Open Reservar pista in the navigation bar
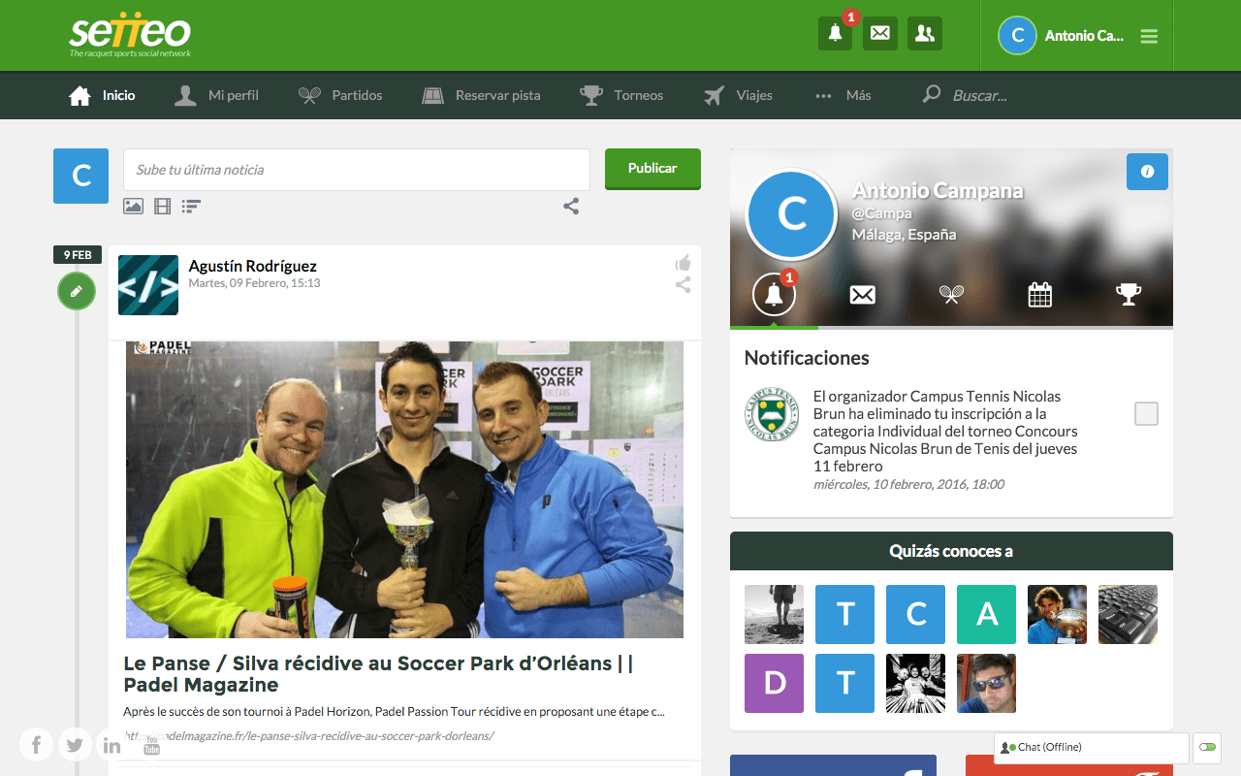The image size is (1241, 776). point(482,95)
